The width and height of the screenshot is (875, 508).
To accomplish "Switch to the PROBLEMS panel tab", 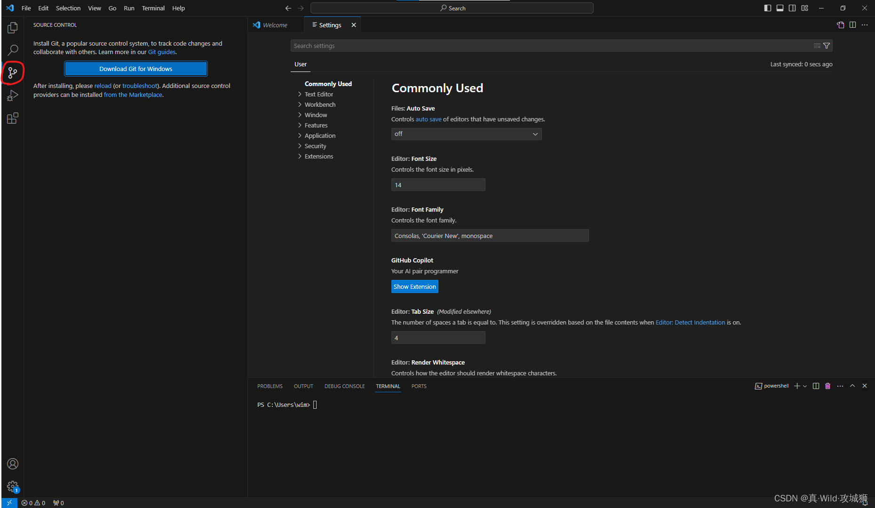I will pos(270,386).
